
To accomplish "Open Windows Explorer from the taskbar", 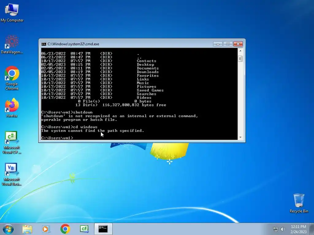I will coord(27,229).
